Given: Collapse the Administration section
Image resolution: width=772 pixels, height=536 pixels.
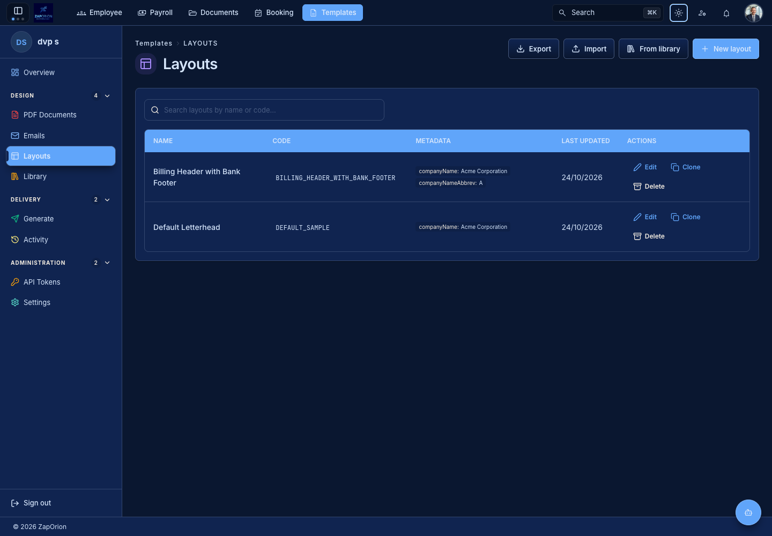Looking at the screenshot, I should pos(107,263).
